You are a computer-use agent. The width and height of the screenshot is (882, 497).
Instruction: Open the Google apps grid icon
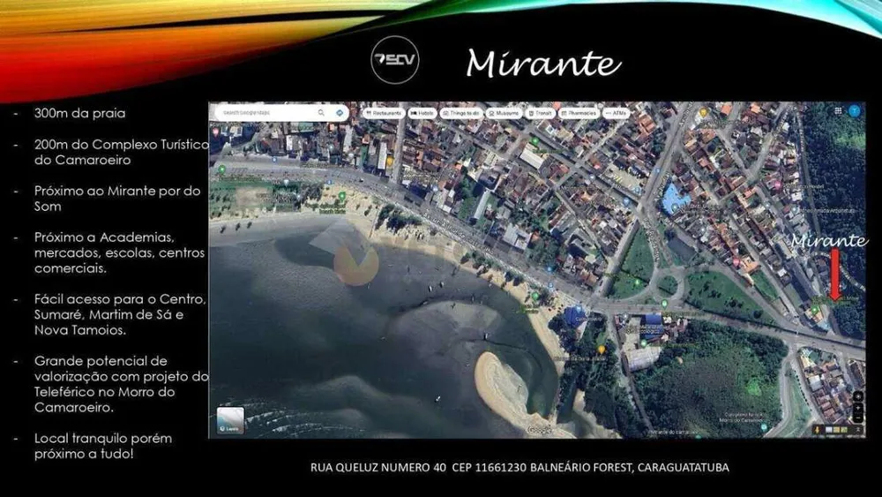pyautogui.click(x=838, y=111)
